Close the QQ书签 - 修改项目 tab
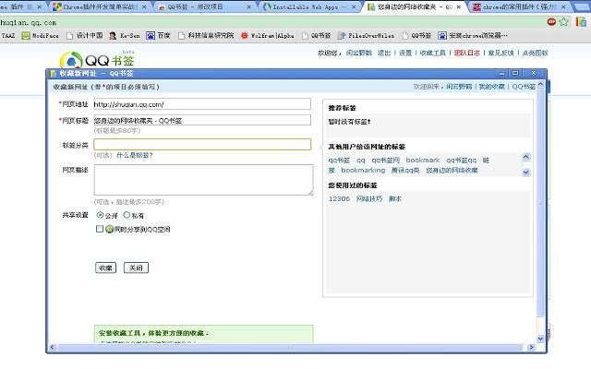Image resolution: width=591 pixels, height=369 pixels. 249,6
